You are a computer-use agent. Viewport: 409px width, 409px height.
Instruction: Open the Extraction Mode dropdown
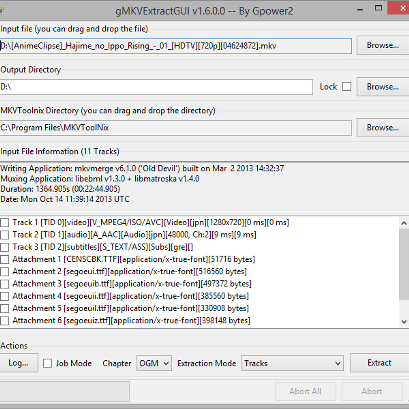click(338, 363)
